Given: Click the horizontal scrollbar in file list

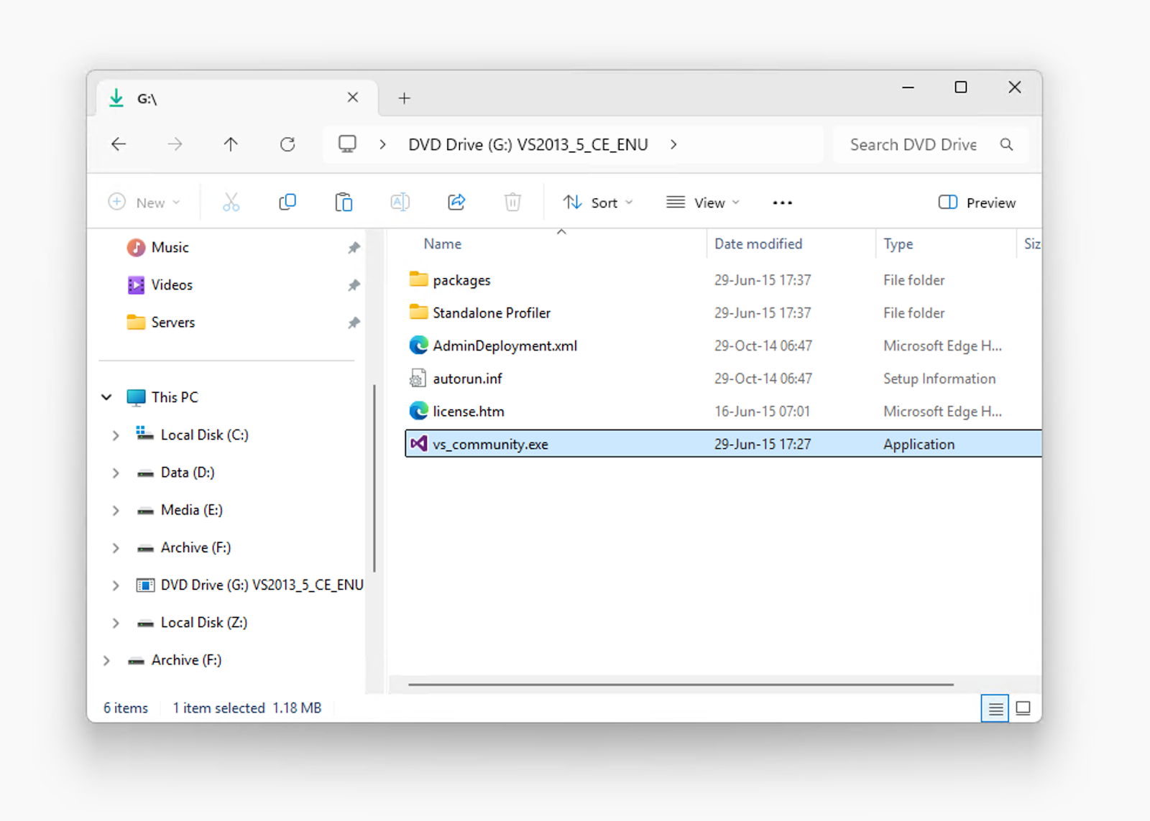Looking at the screenshot, I should coord(681,685).
